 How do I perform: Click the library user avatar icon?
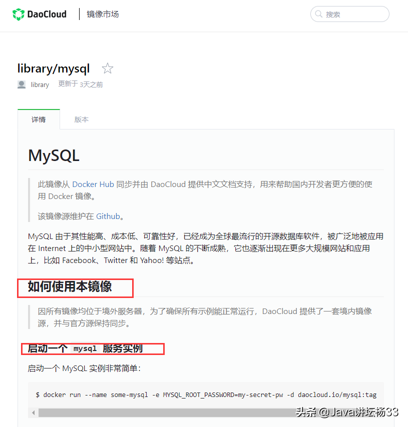(x=22, y=84)
